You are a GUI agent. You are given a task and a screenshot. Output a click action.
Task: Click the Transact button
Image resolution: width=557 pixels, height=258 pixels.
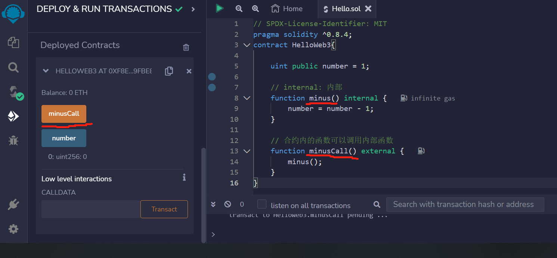[x=164, y=209]
